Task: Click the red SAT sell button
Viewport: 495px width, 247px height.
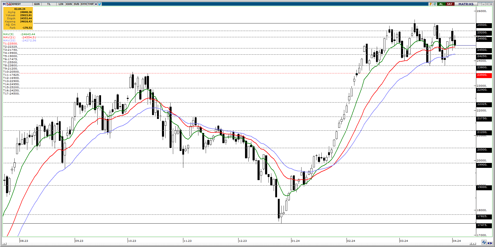Action: pos(449,4)
